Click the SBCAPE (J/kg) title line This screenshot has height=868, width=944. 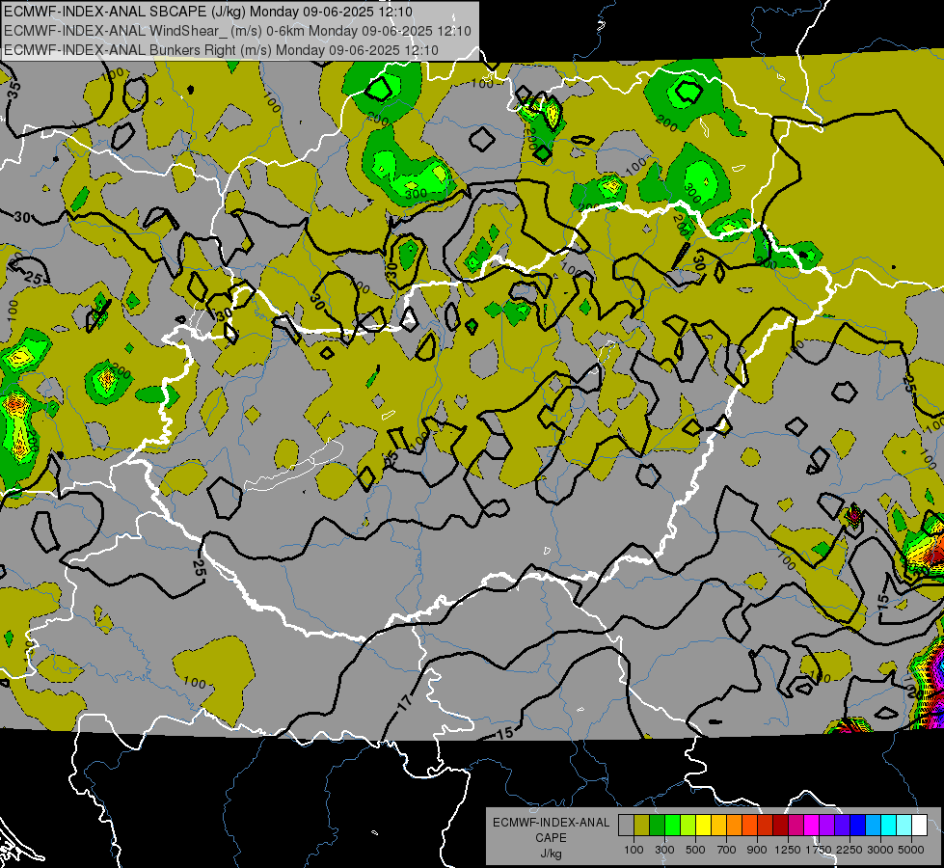tap(208, 12)
